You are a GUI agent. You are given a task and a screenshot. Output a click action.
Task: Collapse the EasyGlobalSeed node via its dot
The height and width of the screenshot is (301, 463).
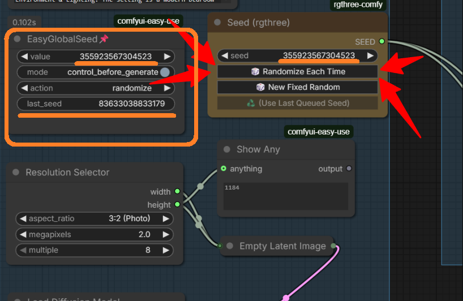[17, 39]
